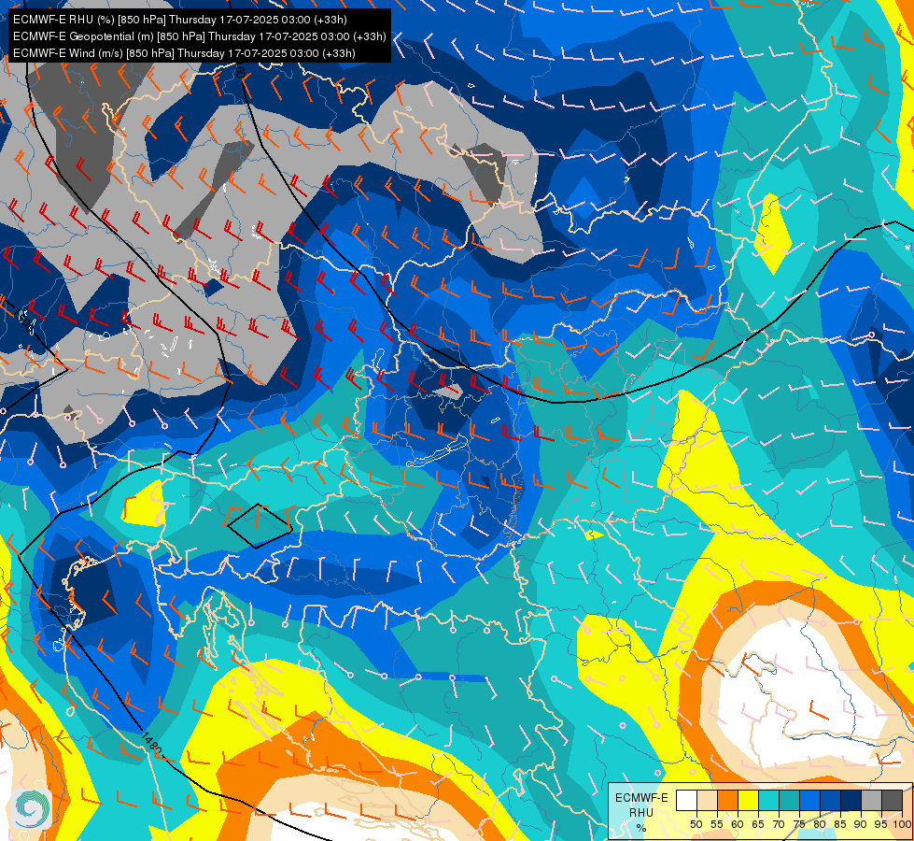
Task: Click the RHU label in the legend
Action: (x=641, y=813)
